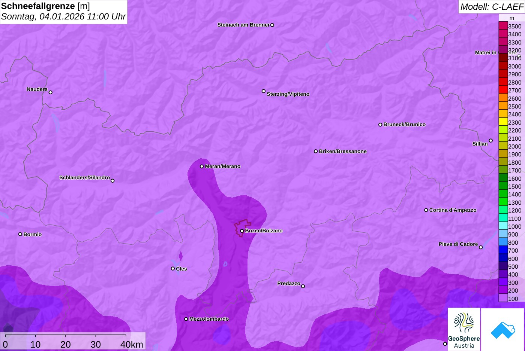The image size is (525, 351).
Task: Click the Steinach am Brenner label text
Action: click(243, 25)
